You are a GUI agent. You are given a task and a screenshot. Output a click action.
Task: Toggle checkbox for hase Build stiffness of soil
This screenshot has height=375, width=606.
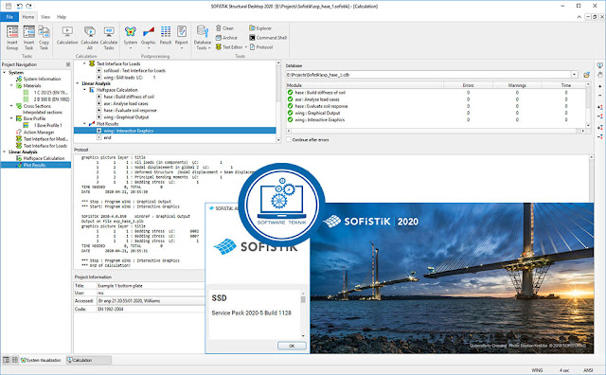98,97
